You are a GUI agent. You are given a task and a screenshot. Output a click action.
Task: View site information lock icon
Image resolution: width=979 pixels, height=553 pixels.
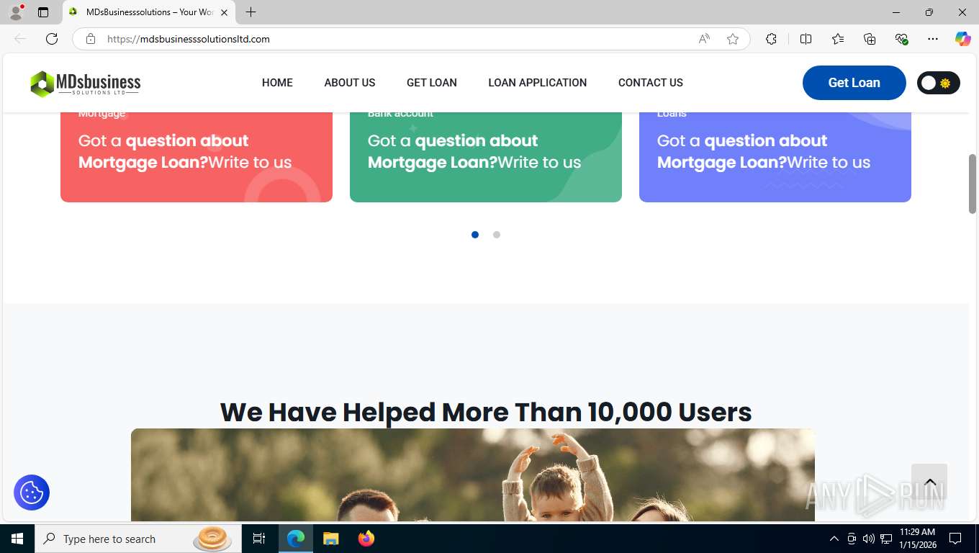click(91, 39)
